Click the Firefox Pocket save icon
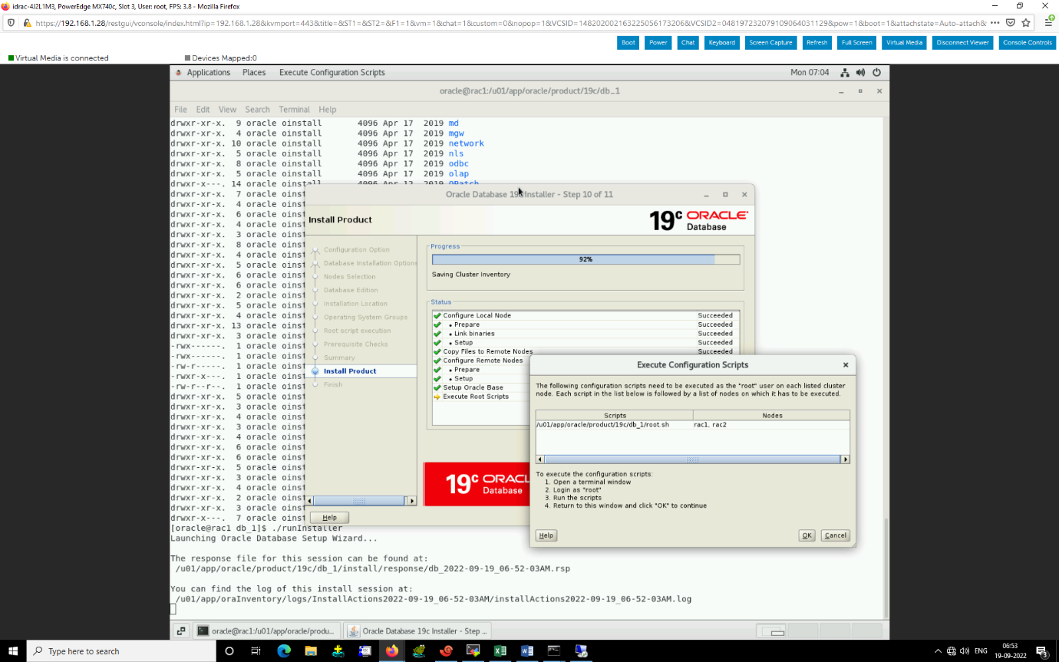The height and width of the screenshot is (662, 1059). [1011, 22]
